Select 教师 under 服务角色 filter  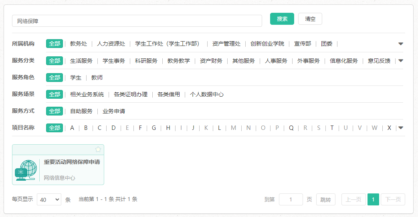pyautogui.click(x=97, y=78)
